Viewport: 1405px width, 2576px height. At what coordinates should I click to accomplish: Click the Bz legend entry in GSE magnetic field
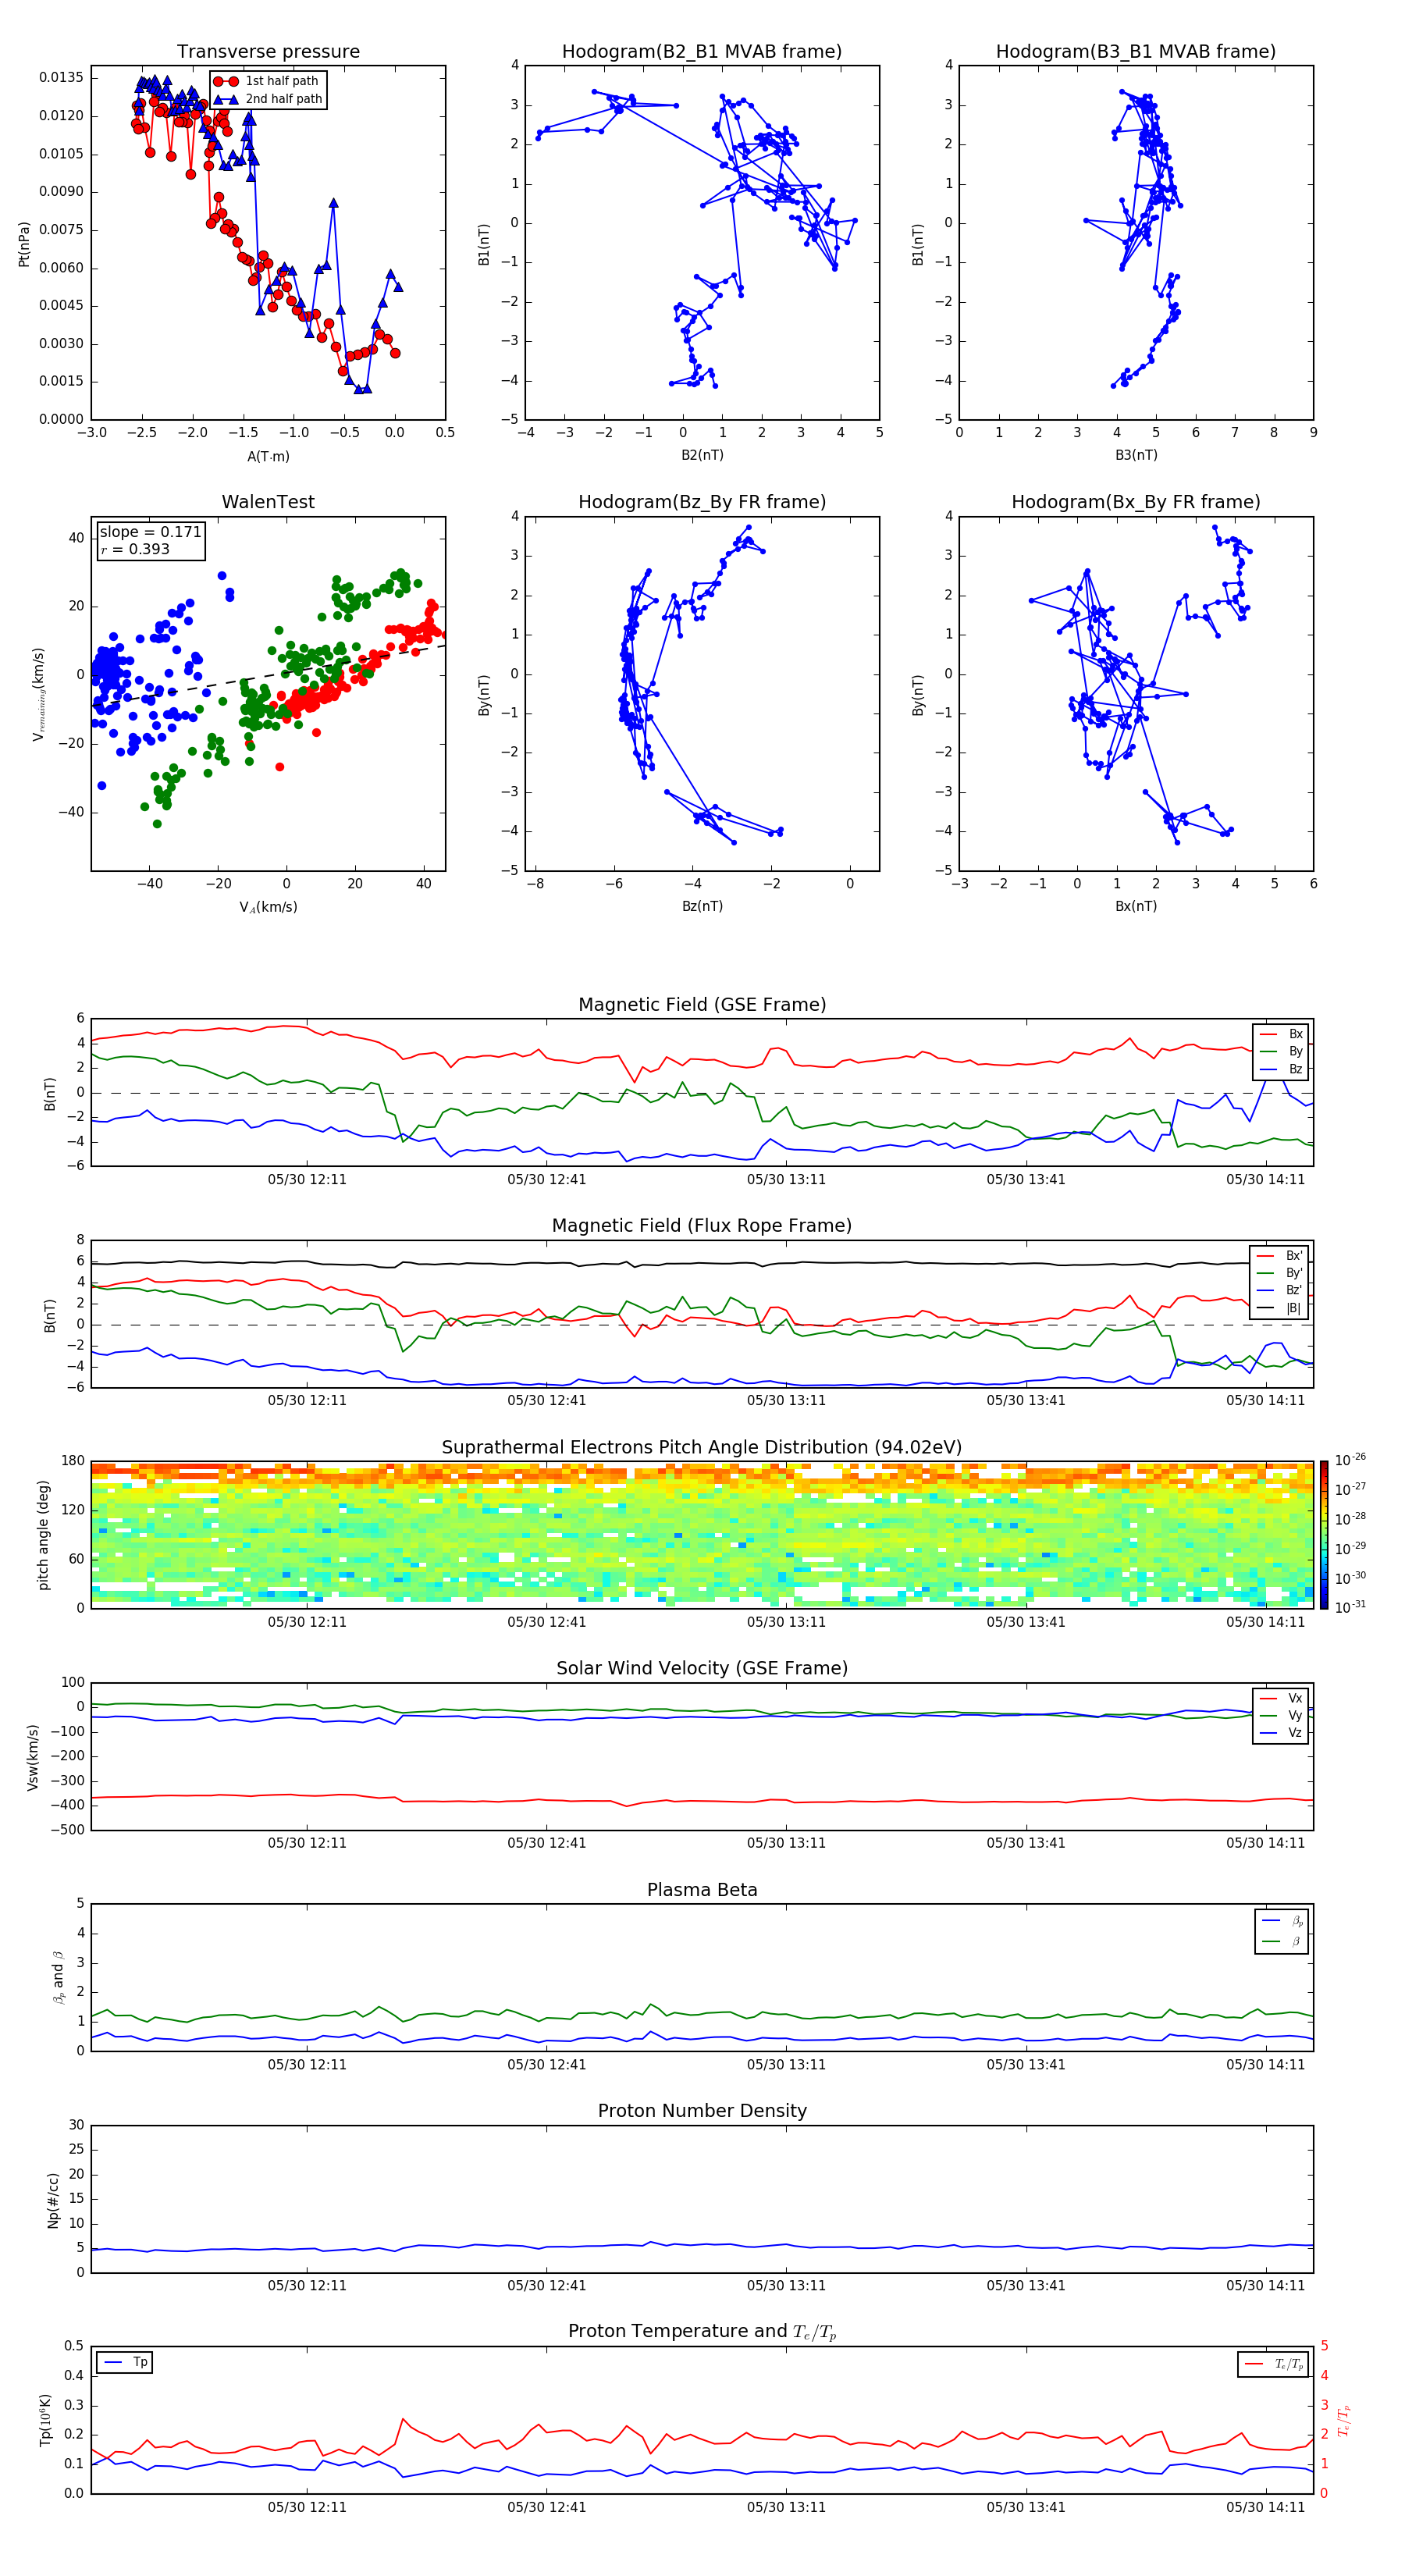click(x=1282, y=1069)
